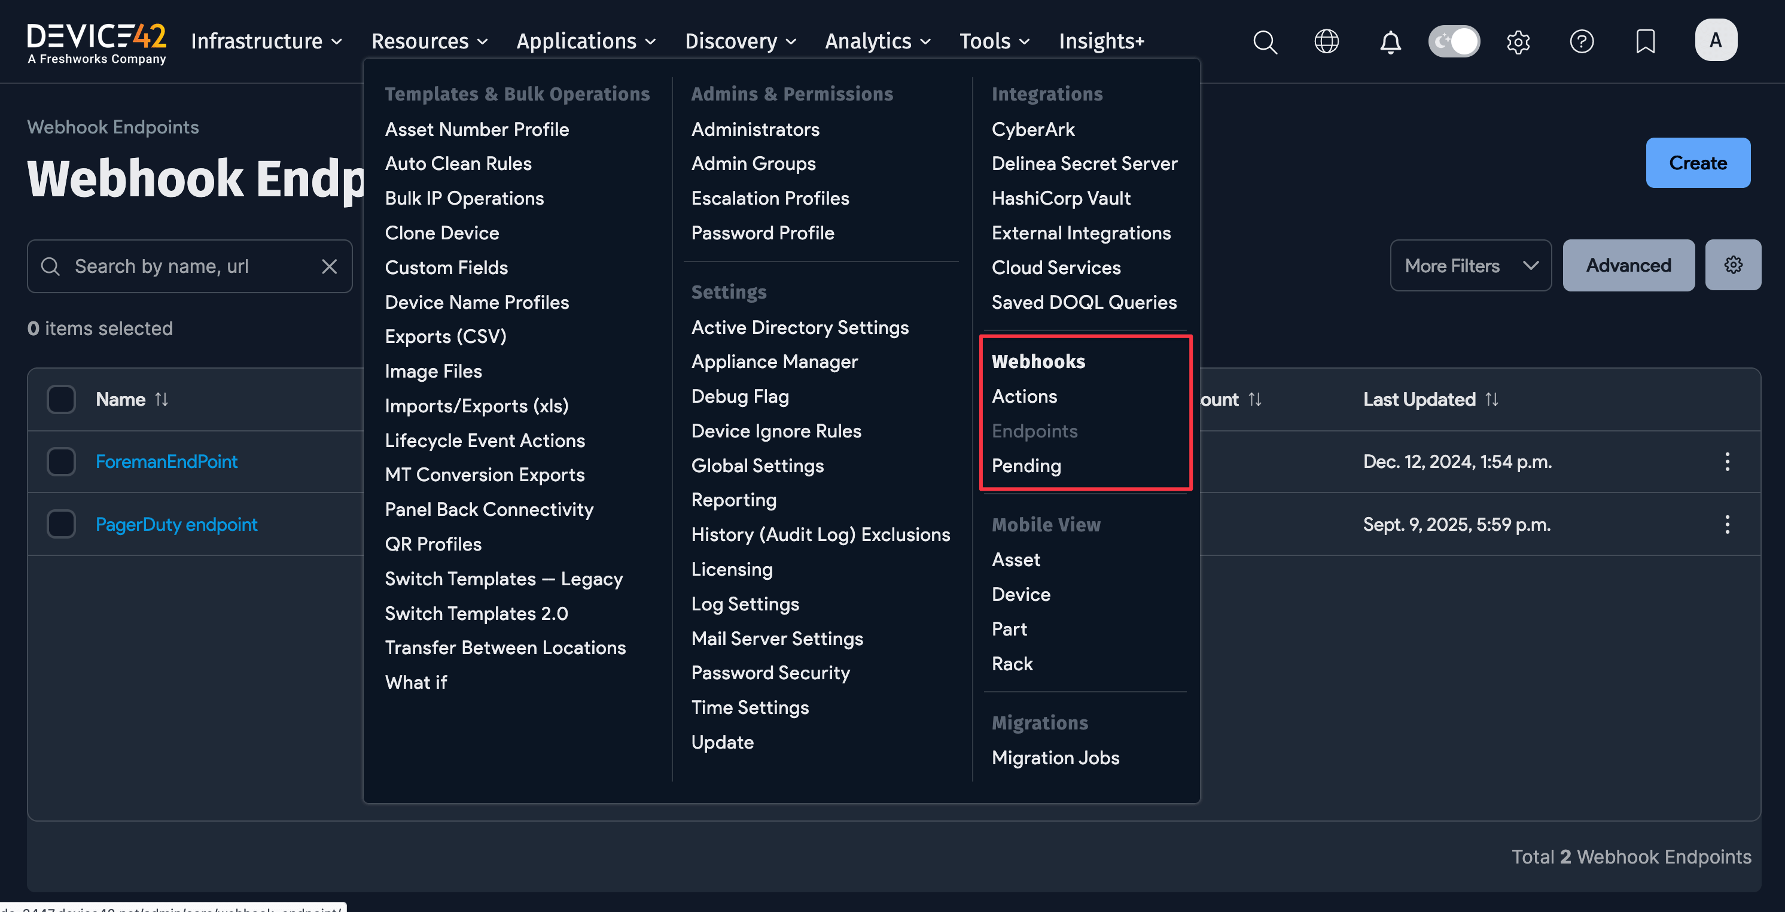Select Auto Clean Rules menu item

coord(458,163)
